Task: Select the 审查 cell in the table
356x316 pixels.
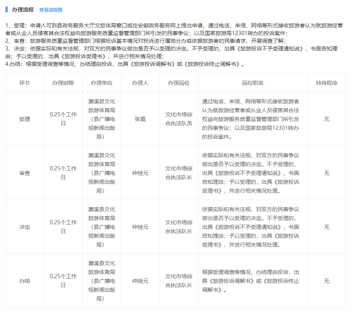Action: 25,173
